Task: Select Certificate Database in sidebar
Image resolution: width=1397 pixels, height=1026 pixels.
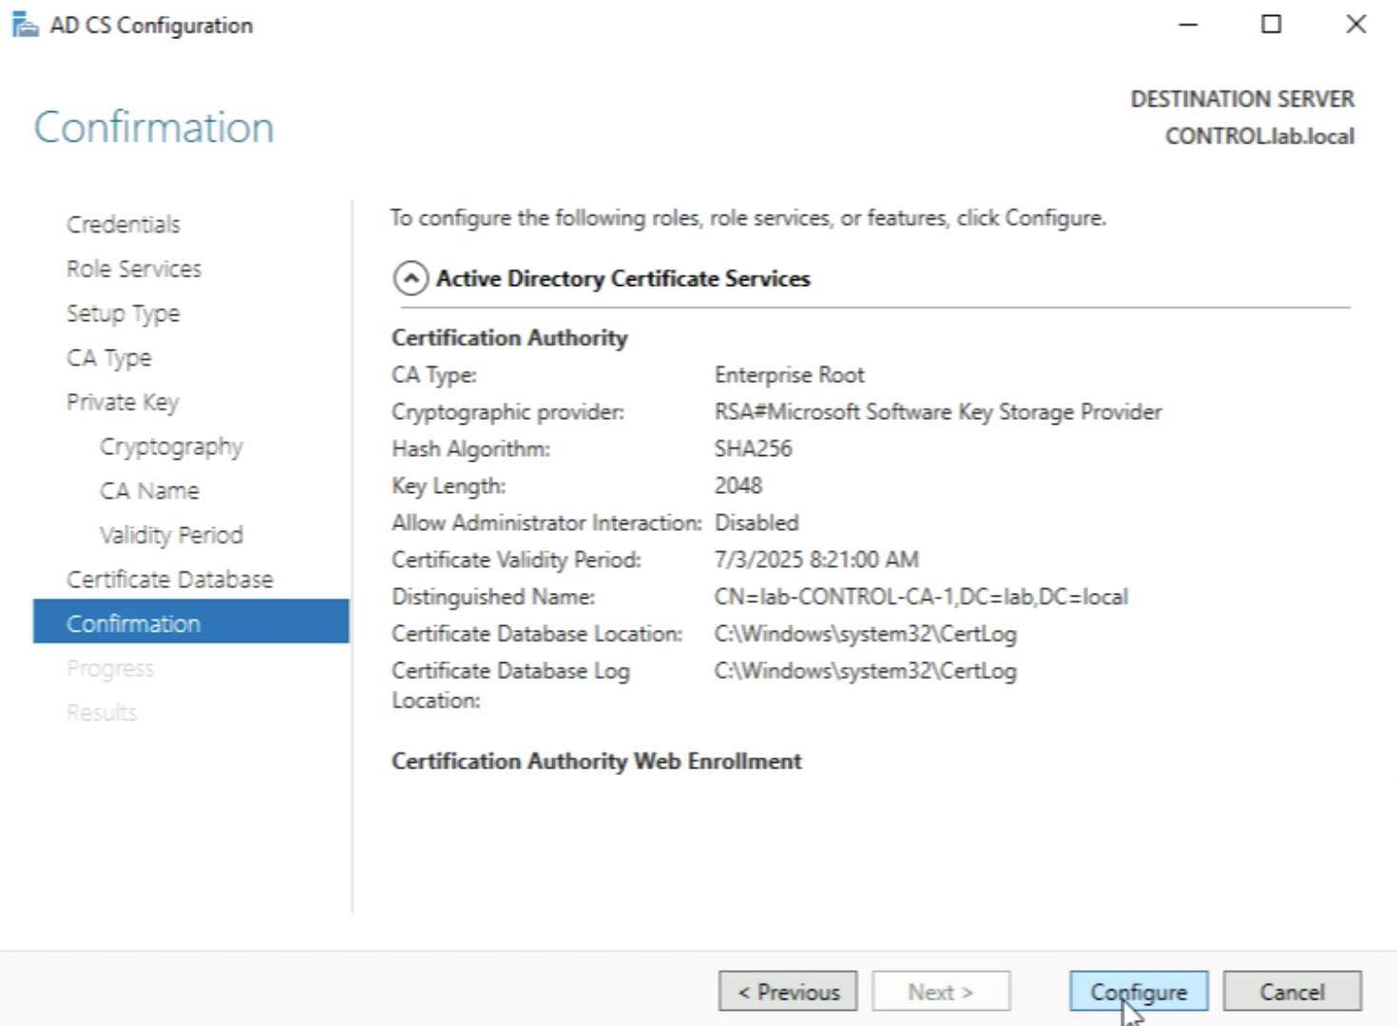Action: (x=170, y=579)
